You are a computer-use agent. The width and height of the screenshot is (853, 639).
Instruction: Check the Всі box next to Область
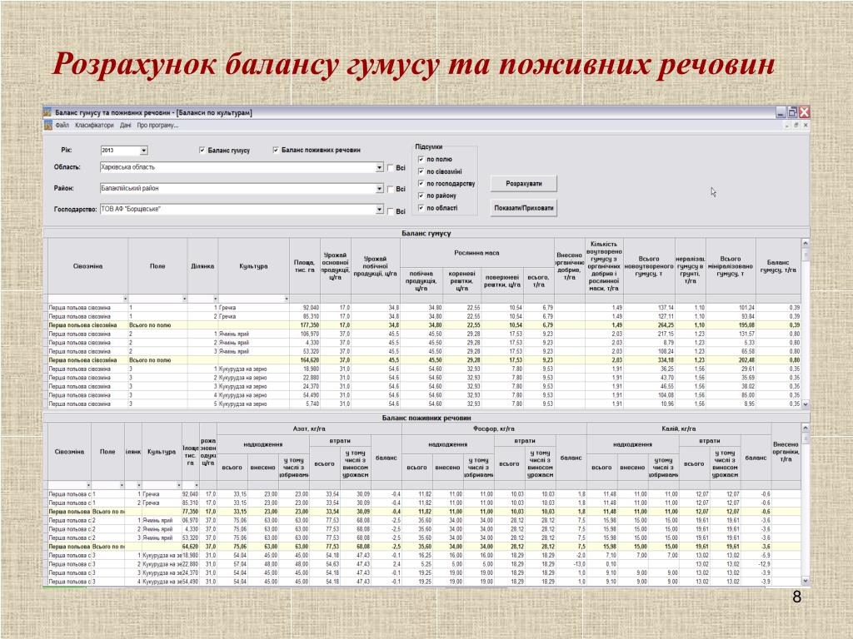pyautogui.click(x=390, y=168)
